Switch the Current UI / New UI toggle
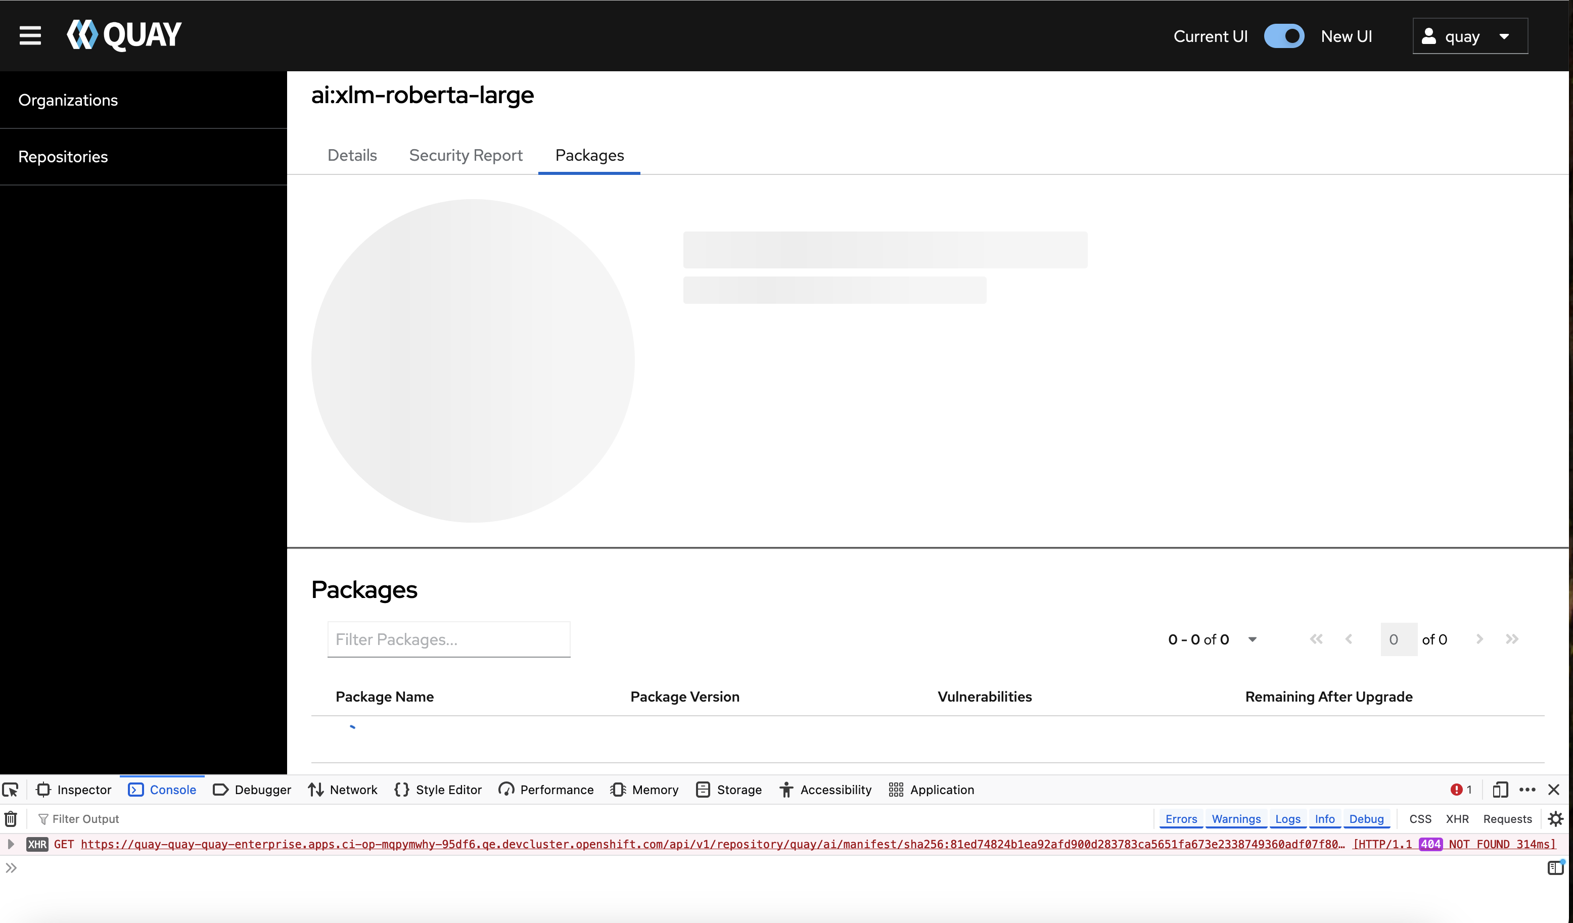Image resolution: width=1573 pixels, height=923 pixels. point(1283,36)
